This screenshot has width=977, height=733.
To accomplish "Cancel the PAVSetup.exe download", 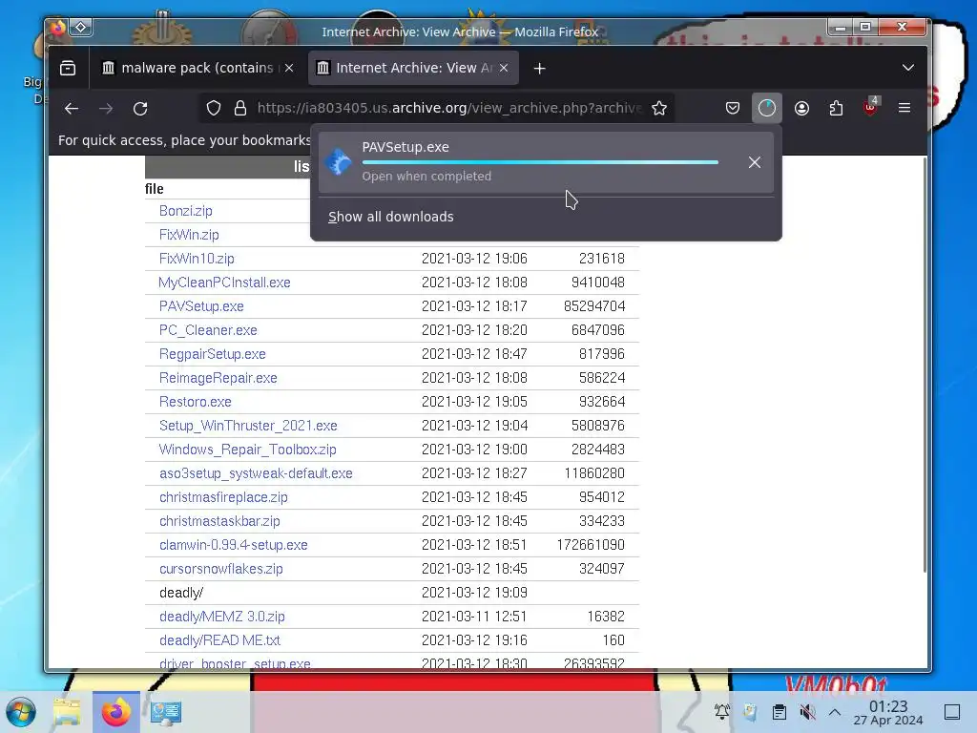I will [x=755, y=162].
